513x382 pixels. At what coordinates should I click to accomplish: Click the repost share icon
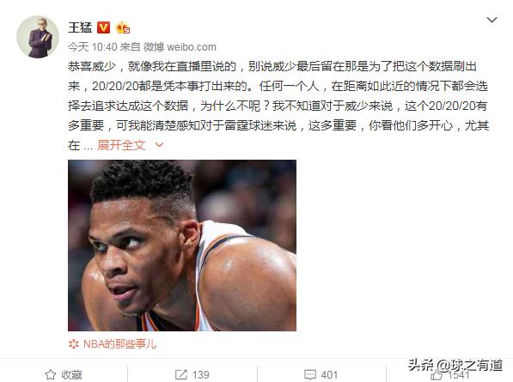(x=181, y=374)
